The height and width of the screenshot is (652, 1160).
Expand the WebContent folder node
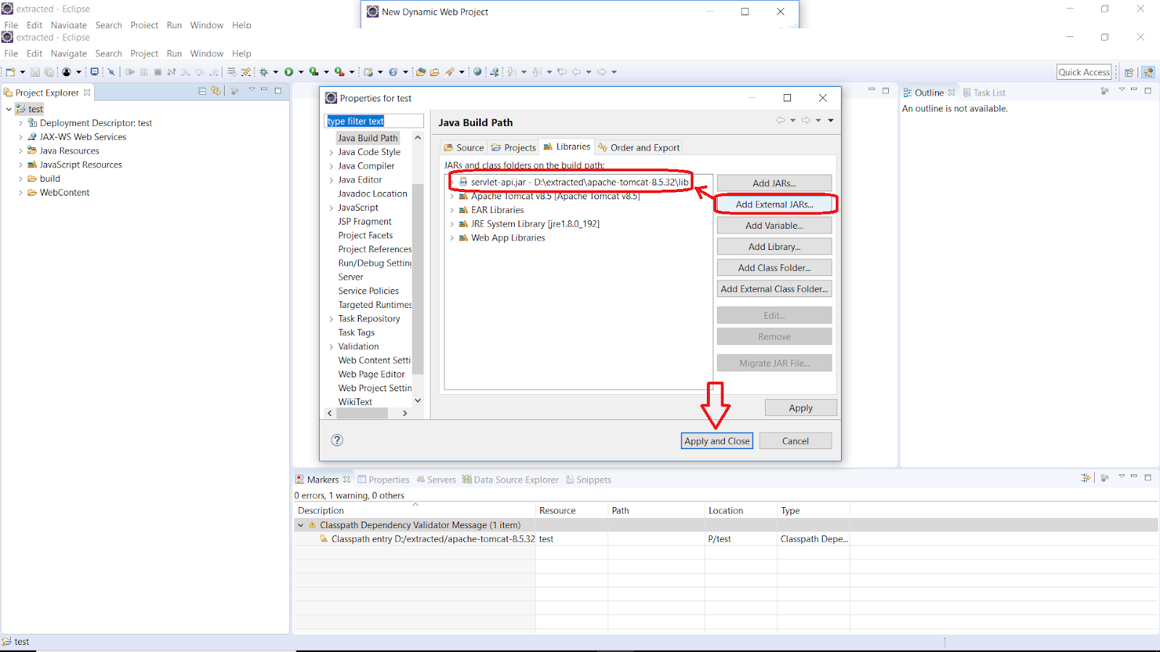click(x=20, y=193)
